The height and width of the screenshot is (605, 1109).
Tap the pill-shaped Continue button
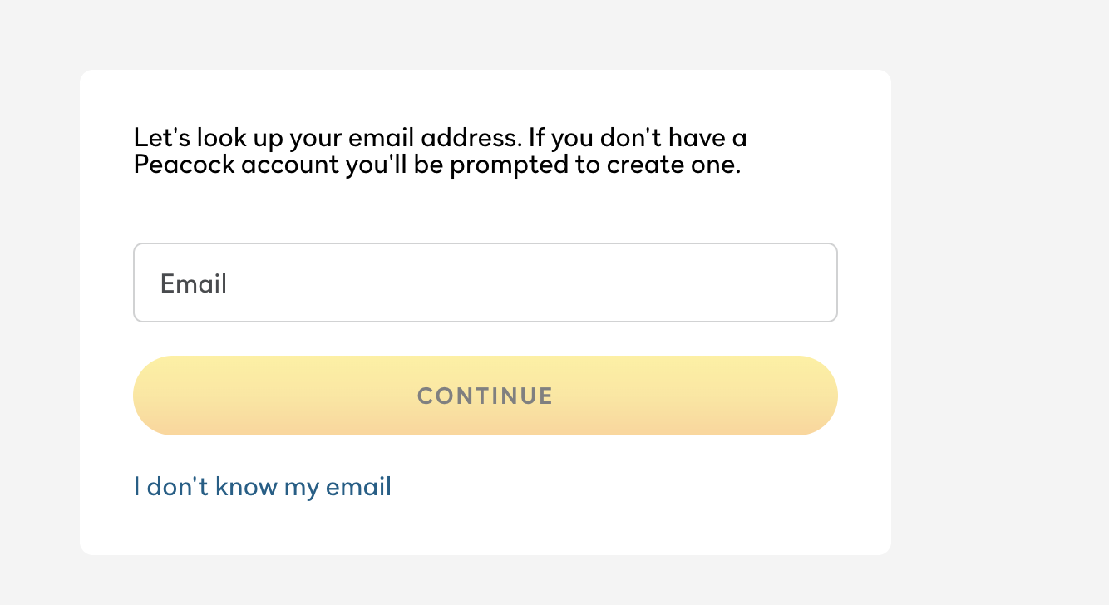pos(485,396)
